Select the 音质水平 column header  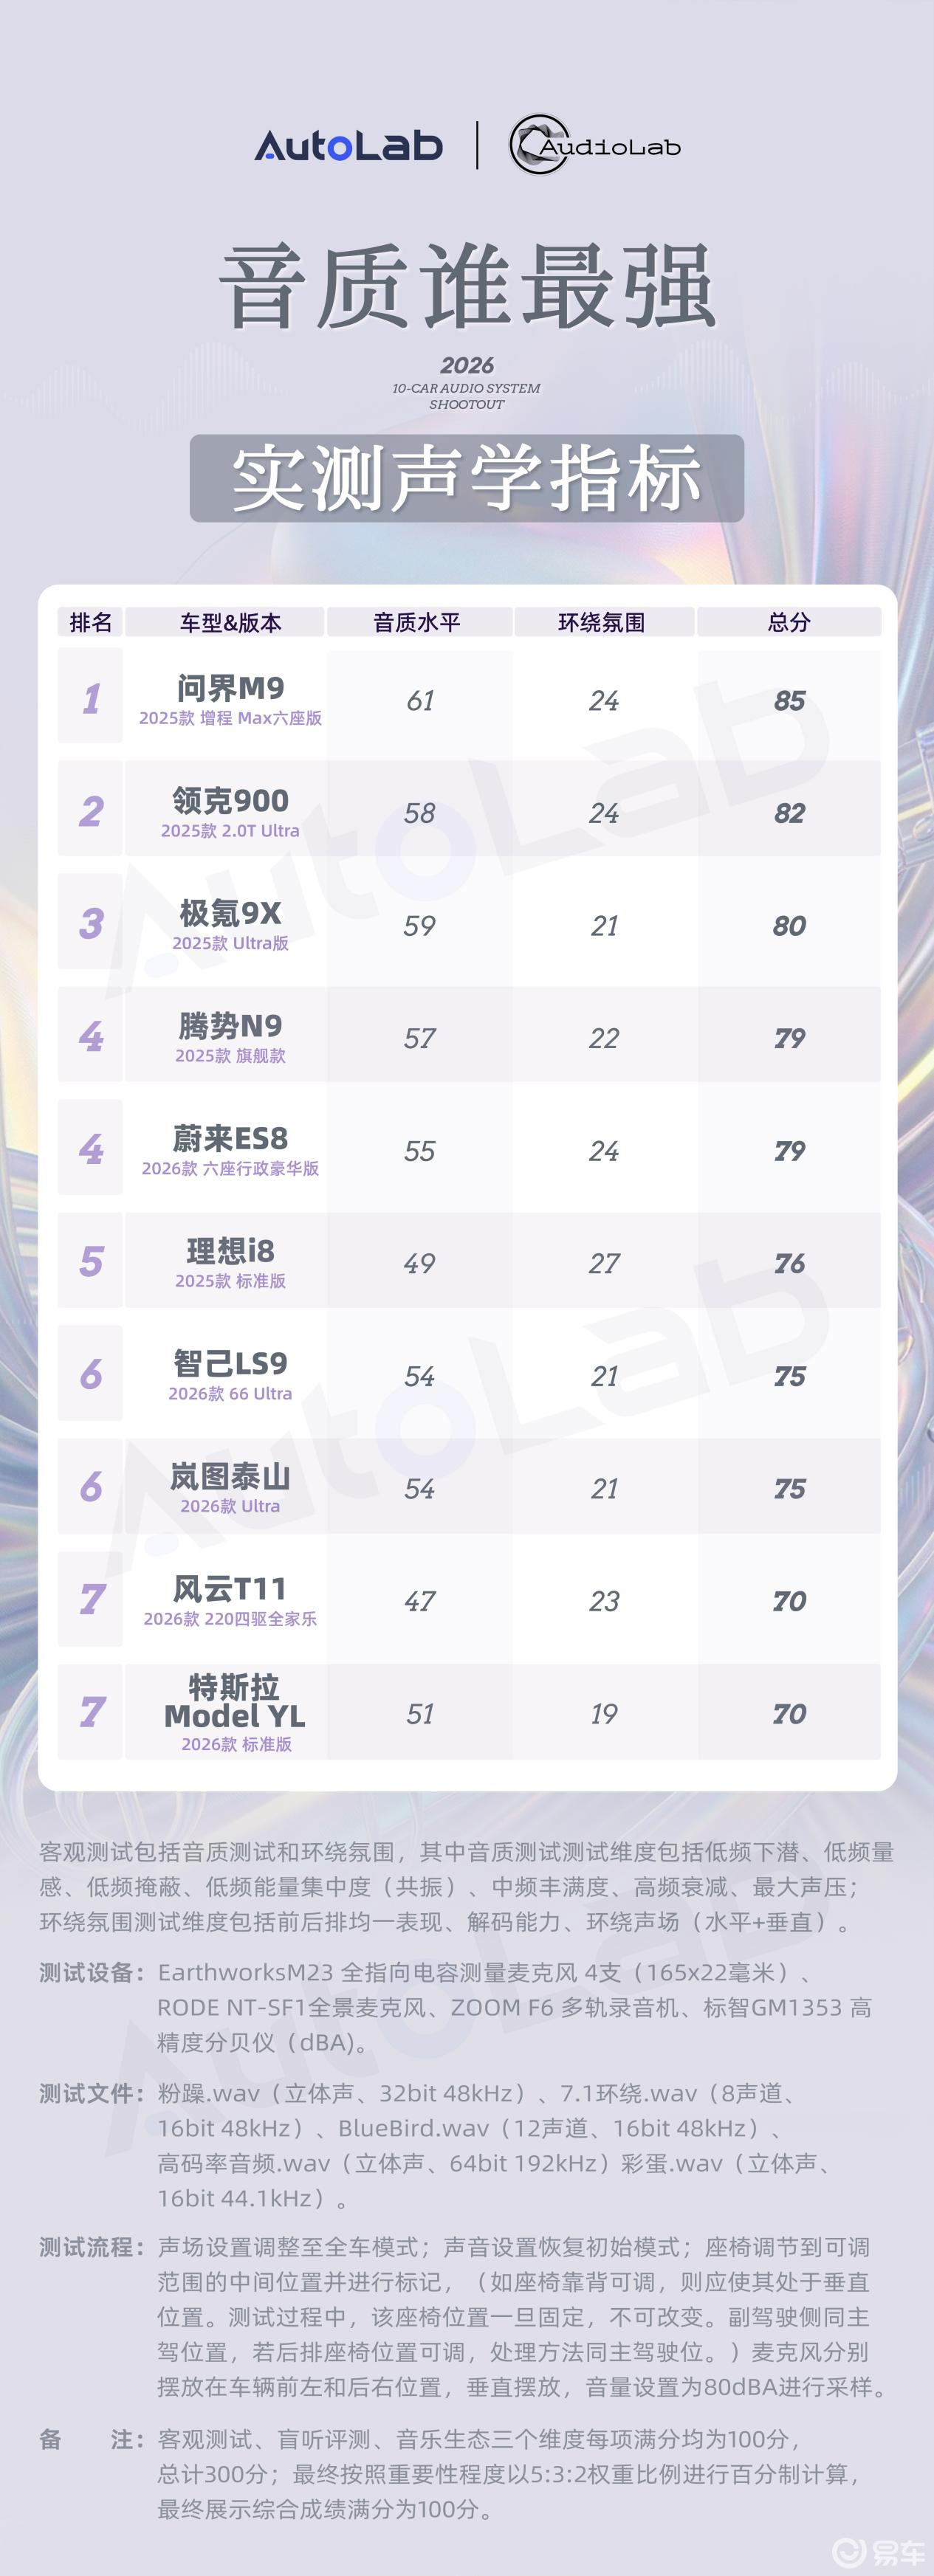(418, 622)
